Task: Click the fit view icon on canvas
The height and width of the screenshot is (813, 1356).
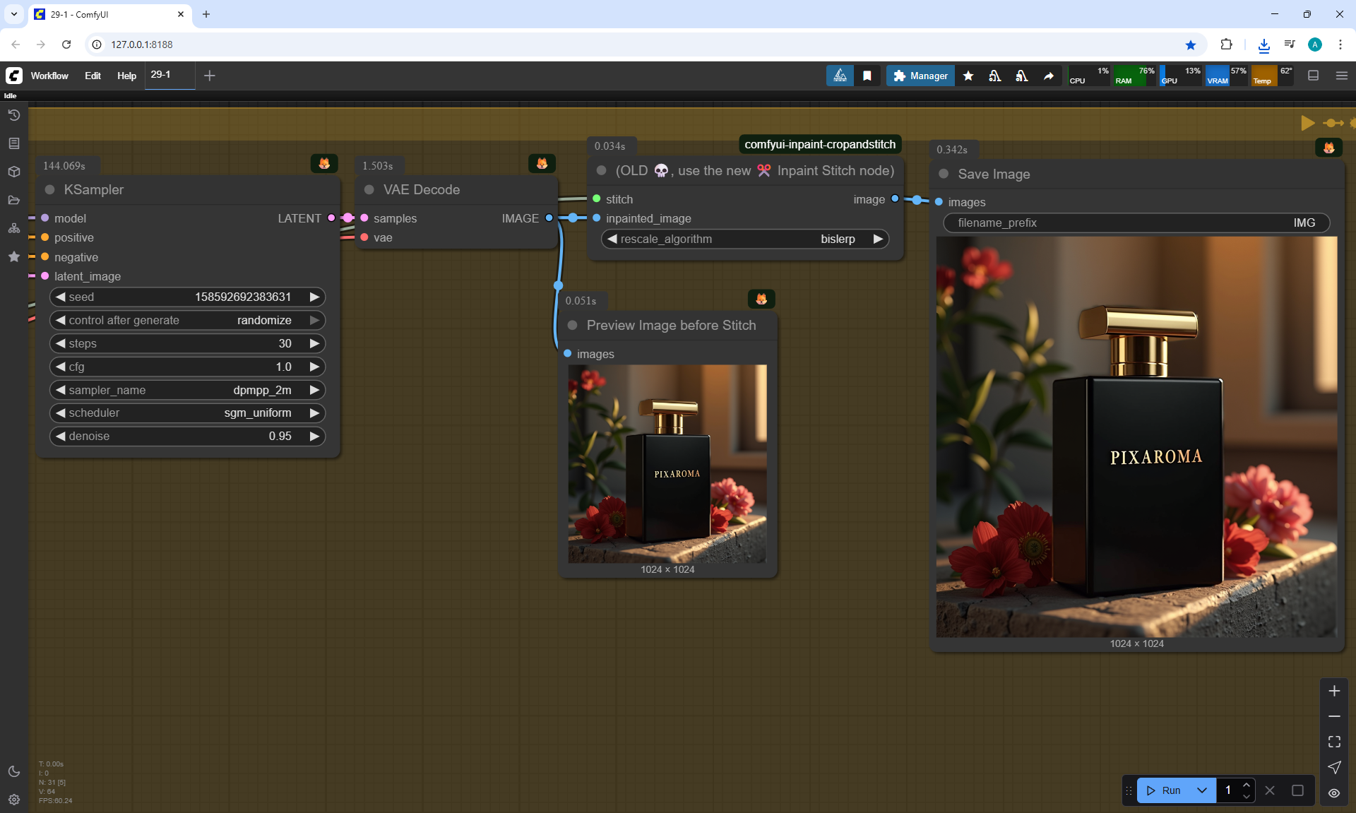Action: point(1334,742)
